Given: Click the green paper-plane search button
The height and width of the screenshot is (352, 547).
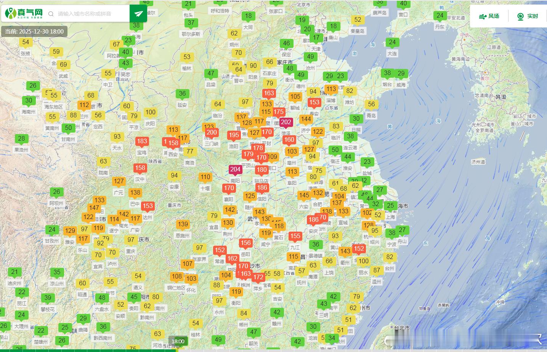Looking at the screenshot, I should point(138,14).
